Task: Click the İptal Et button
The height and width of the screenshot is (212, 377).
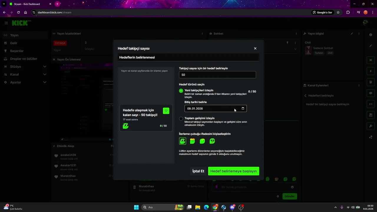Action: 198,171
